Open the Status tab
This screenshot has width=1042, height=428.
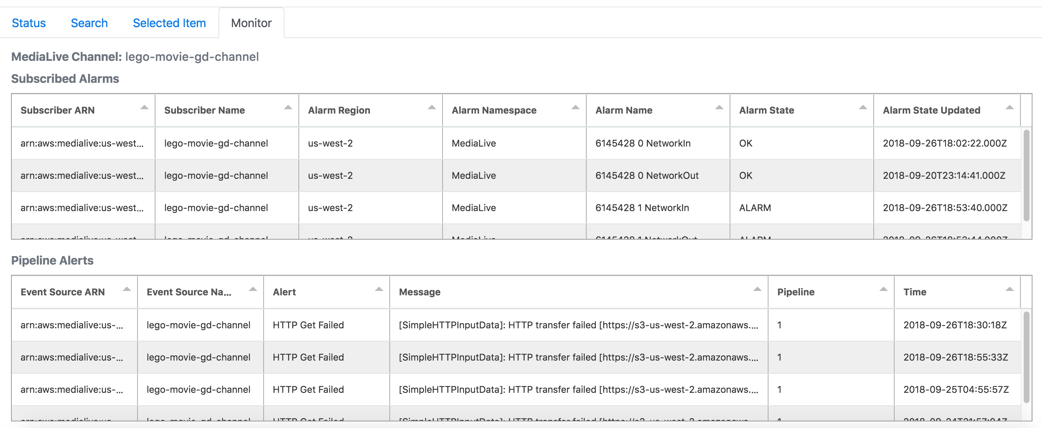click(x=29, y=23)
